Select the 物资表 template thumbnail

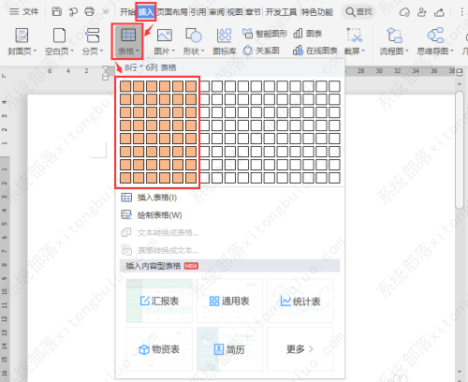(159, 349)
